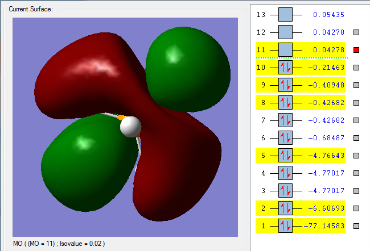Click orbital number 10 label
This screenshot has width=370, height=251.
261,68
